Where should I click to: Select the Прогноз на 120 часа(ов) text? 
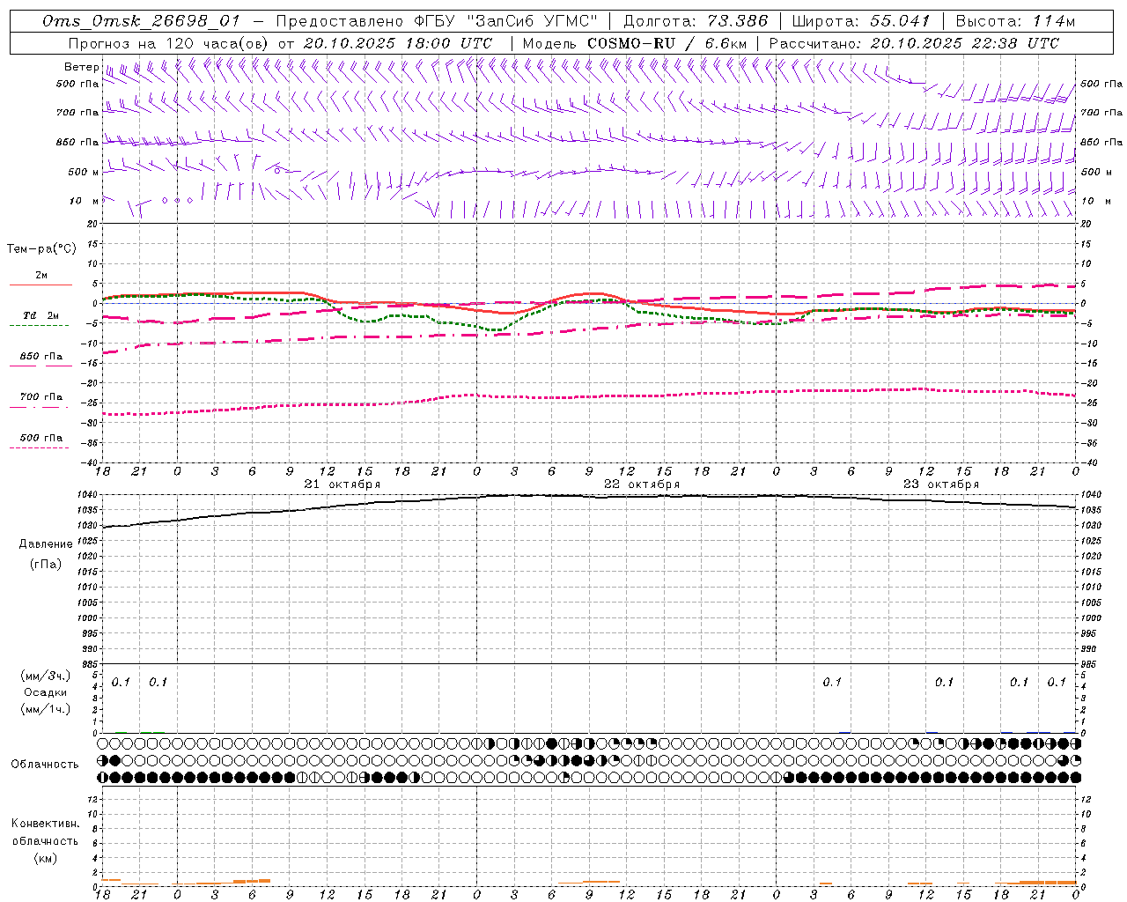coord(168,43)
